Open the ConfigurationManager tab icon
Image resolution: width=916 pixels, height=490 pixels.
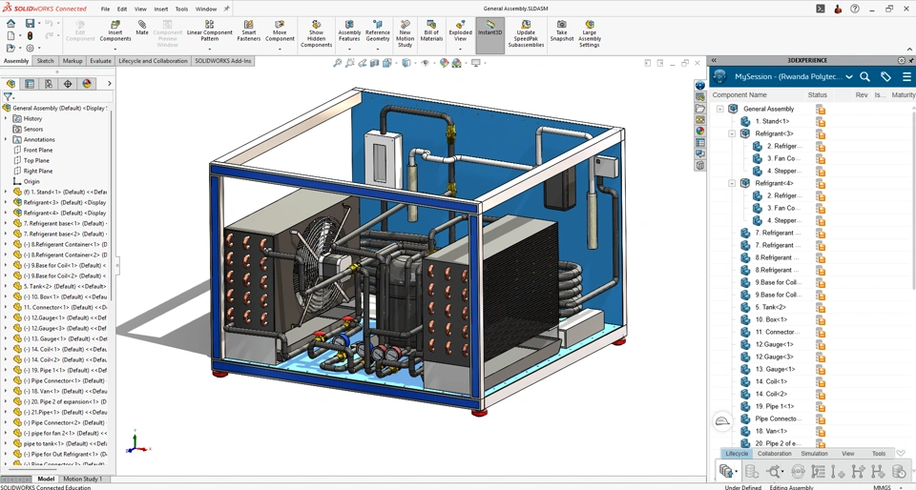pos(49,84)
